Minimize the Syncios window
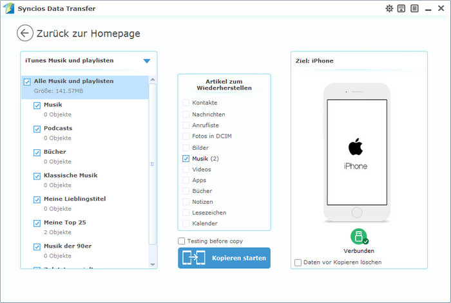 coord(428,10)
